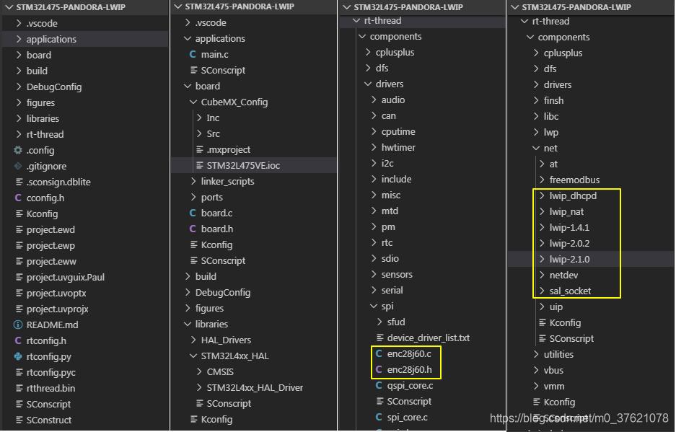Expand the STM32L4xx_HAL_Driver folder chevron

(199, 387)
